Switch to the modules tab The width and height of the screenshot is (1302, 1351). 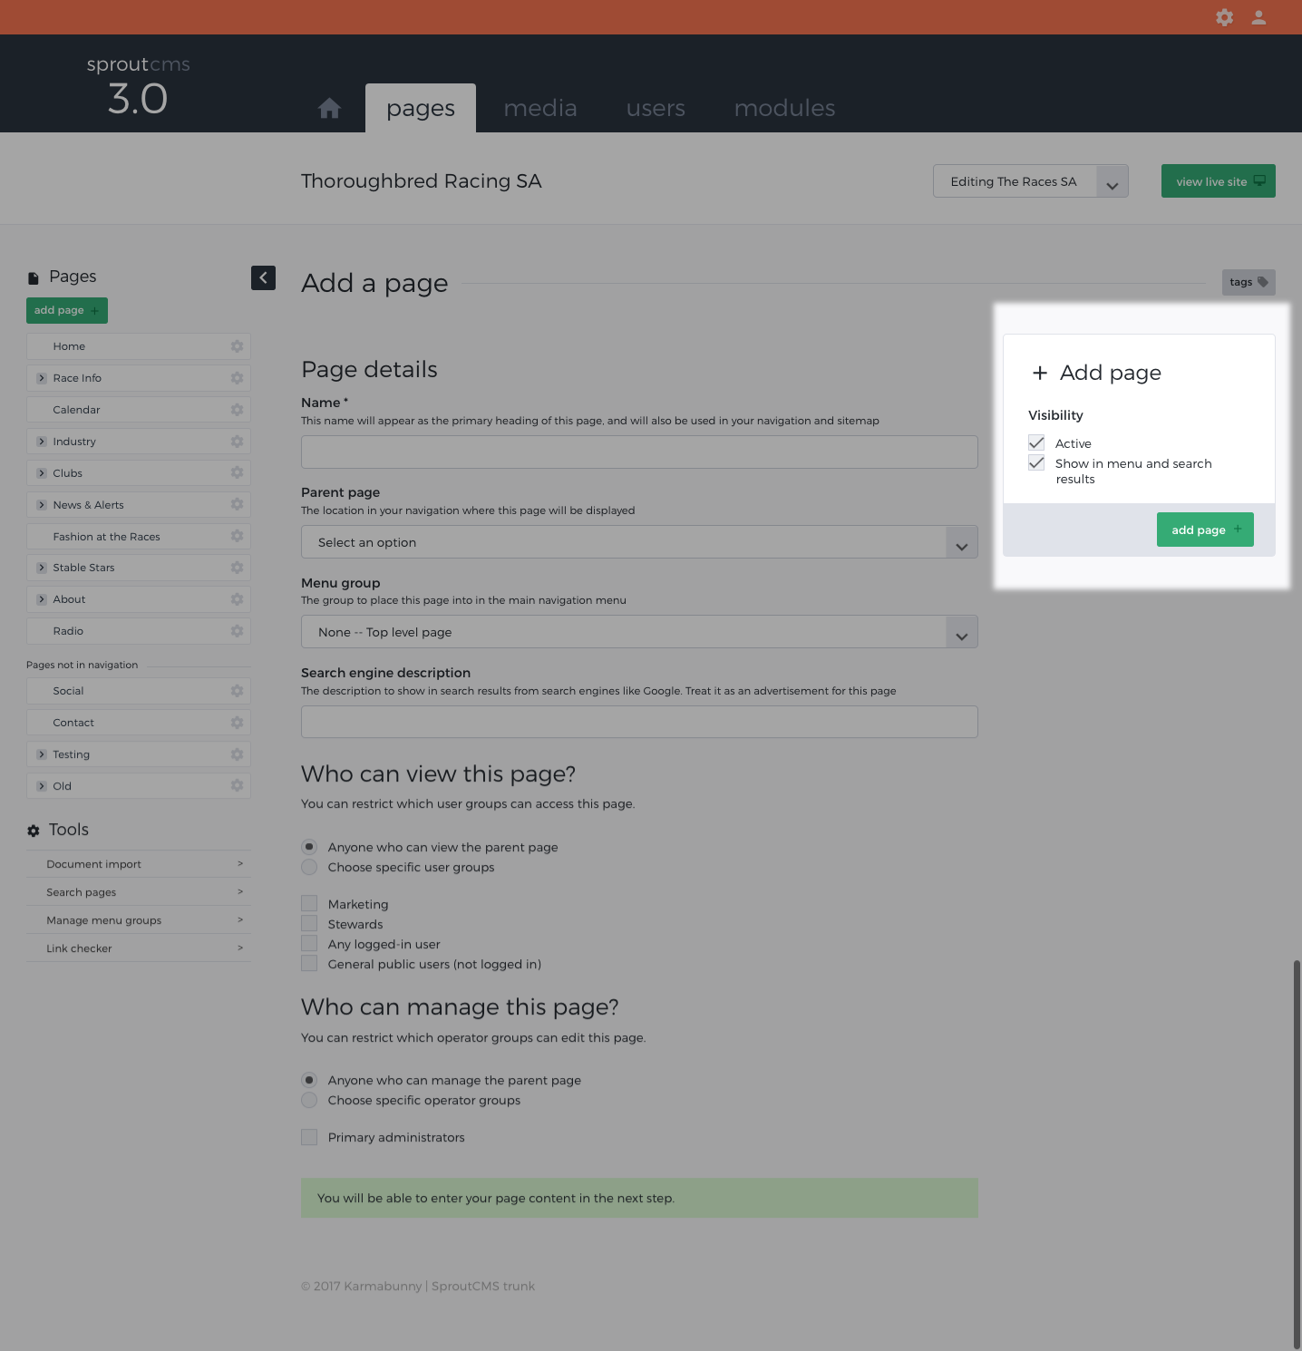coord(784,108)
